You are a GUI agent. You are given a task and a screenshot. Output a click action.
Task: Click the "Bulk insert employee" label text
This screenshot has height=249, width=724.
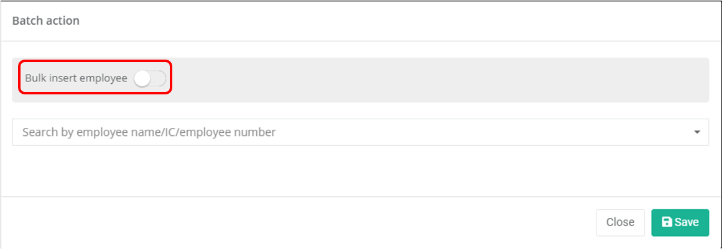[76, 78]
